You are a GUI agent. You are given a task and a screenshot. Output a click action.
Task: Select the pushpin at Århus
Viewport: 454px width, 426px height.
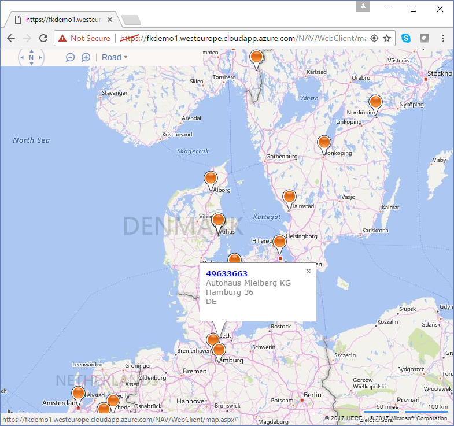pos(218,221)
